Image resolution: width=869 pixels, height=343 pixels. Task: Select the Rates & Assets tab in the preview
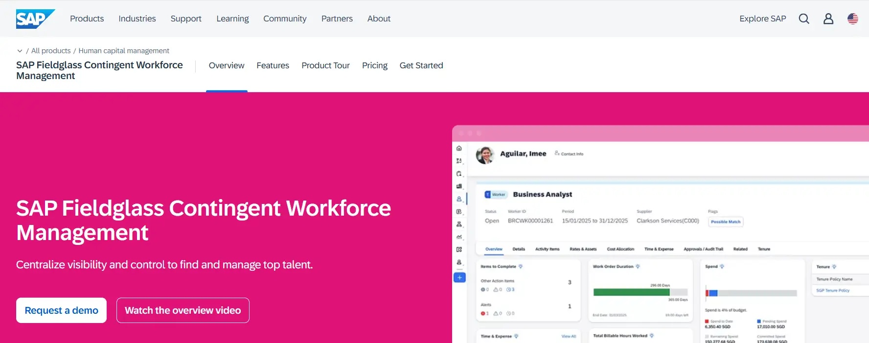pyautogui.click(x=583, y=249)
